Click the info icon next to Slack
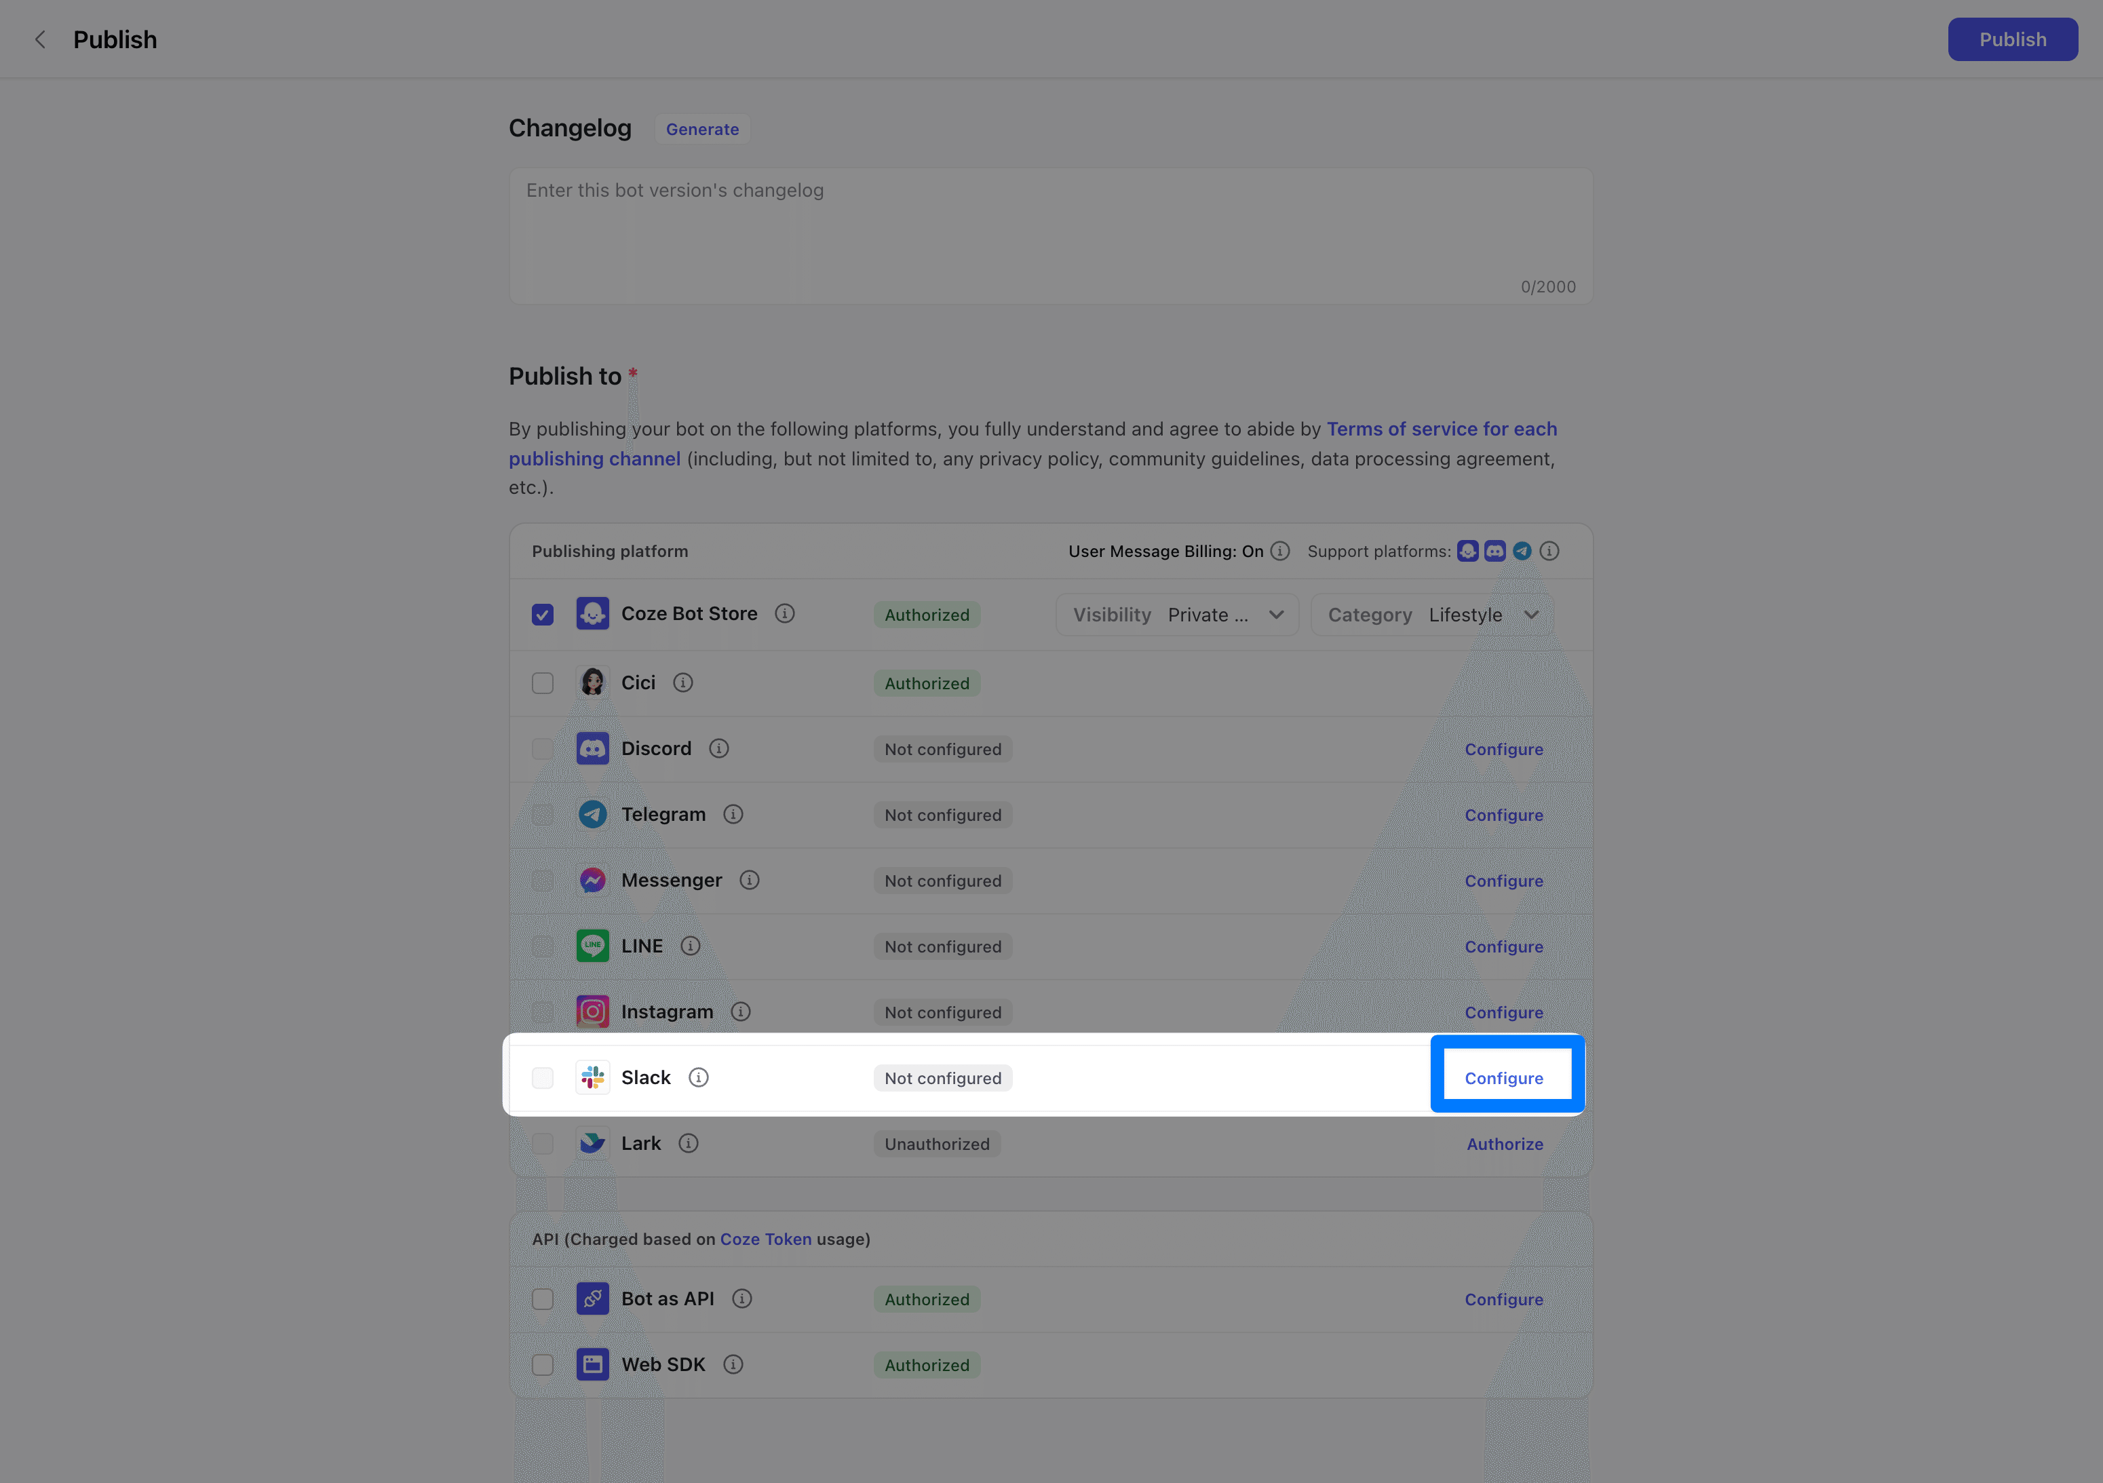This screenshot has height=1483, width=2103. (x=698, y=1077)
